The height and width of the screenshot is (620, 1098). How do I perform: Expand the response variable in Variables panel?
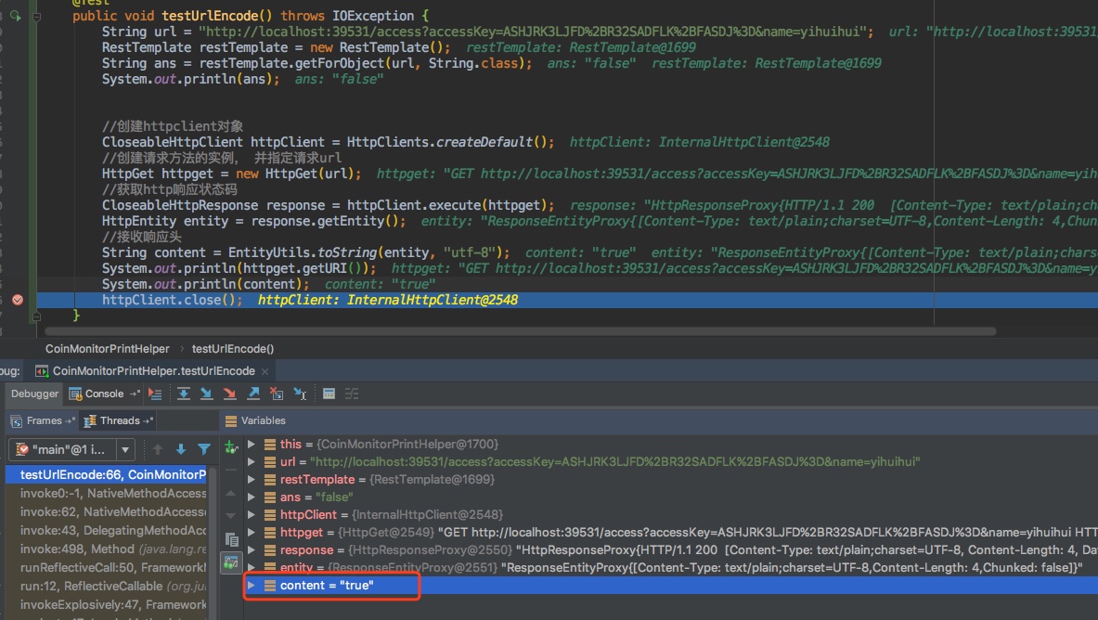tap(251, 549)
